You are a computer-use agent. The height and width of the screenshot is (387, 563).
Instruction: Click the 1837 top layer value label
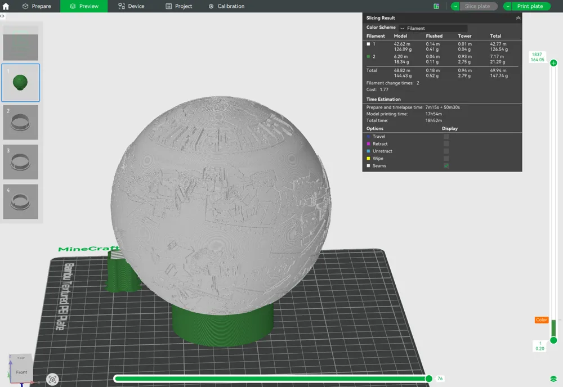coord(537,55)
